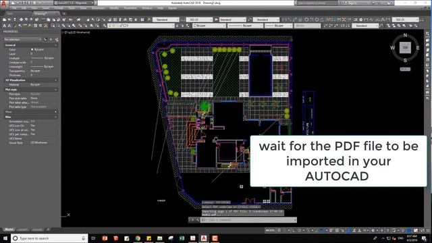
Task: Open status bar customization menu icon
Action: (x=428, y=230)
